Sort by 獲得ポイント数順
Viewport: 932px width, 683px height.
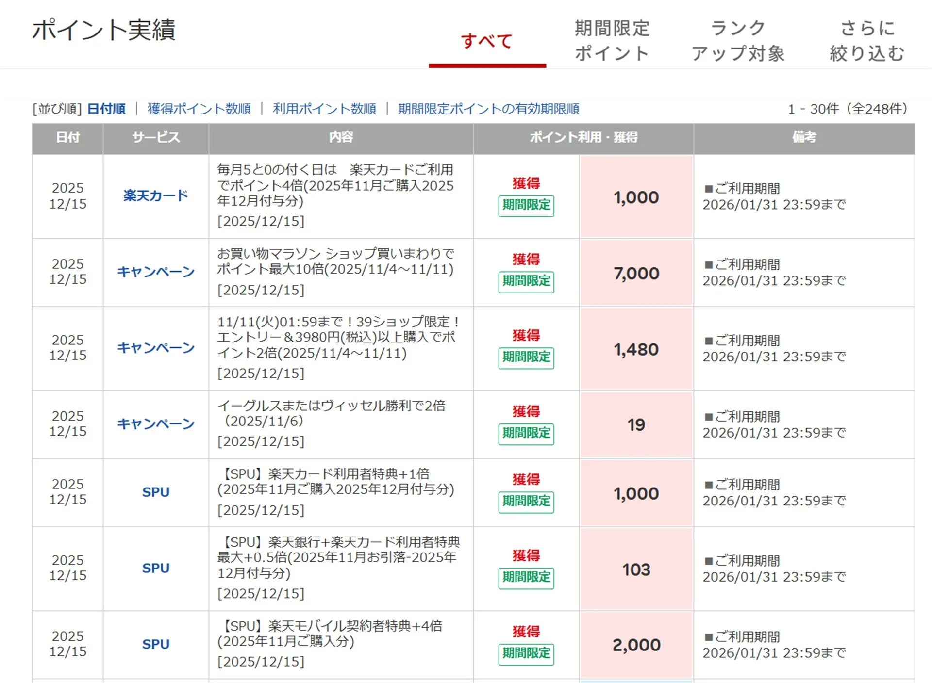pos(199,109)
